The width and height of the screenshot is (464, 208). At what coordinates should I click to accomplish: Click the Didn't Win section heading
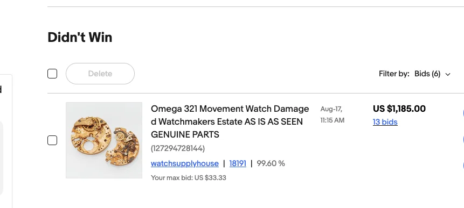(x=80, y=38)
